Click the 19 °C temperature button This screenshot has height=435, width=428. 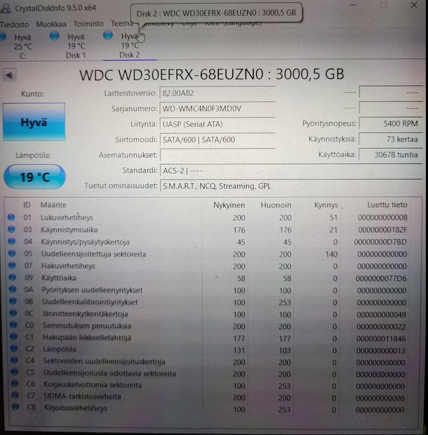point(35,177)
